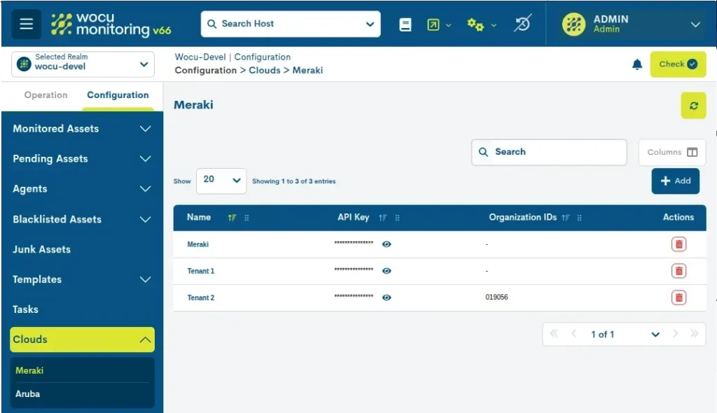Reveal API key for Meraki row
The width and height of the screenshot is (717, 413).
tap(387, 244)
